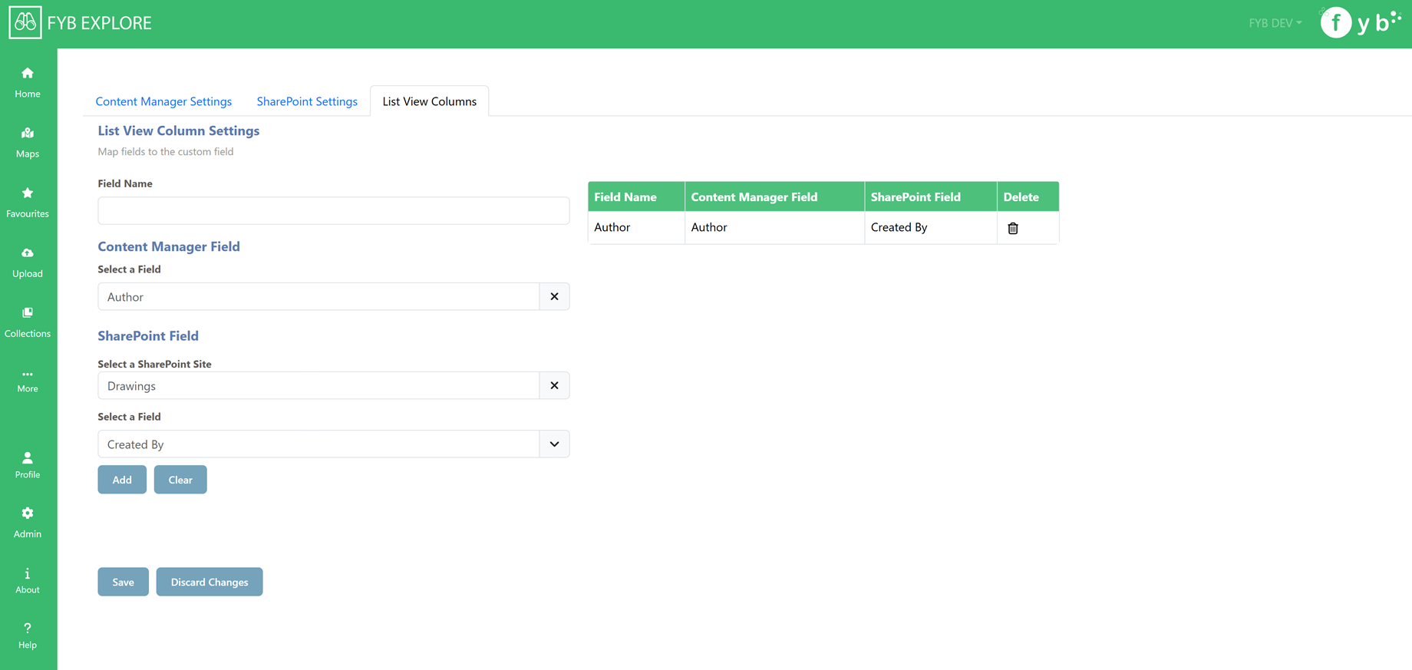Delete the Author row with trash icon
This screenshot has width=1412, height=670.
(1013, 228)
